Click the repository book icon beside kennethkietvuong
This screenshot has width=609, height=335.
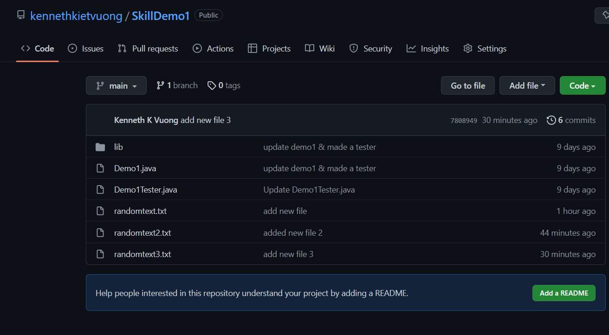point(21,15)
